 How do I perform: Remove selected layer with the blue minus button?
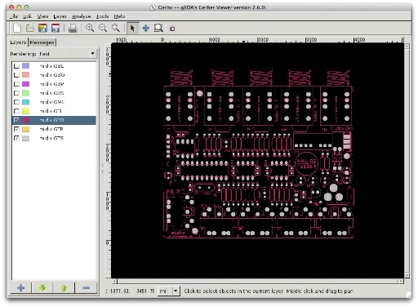coord(86,287)
